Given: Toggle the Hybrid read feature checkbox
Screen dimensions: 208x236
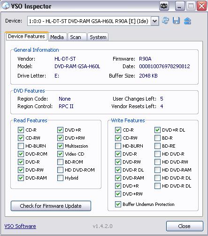Looking at the screenshot, I should 60,178.
